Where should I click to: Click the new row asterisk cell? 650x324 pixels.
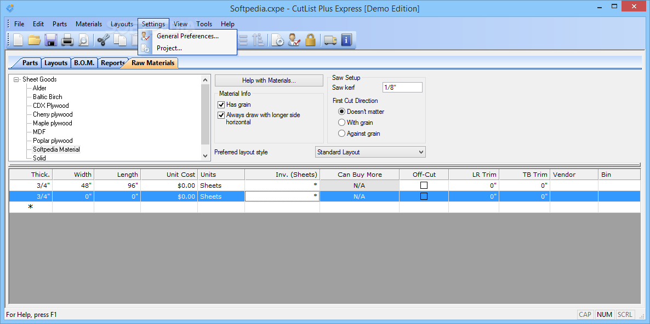pos(31,207)
